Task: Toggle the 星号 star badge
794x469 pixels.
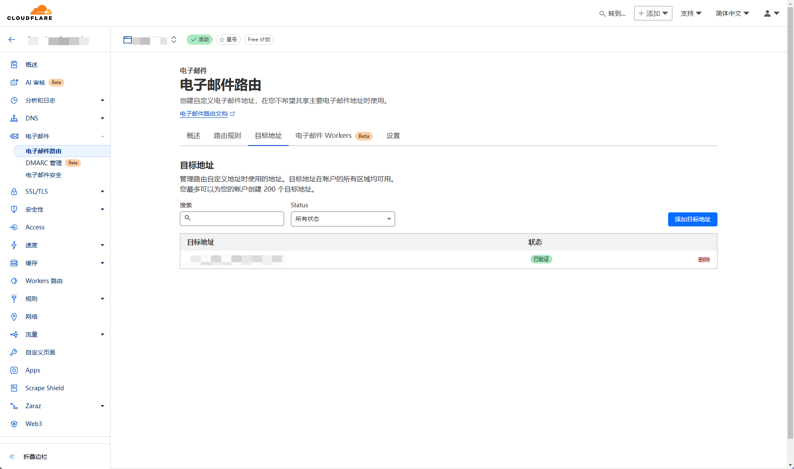Action: 228,40
